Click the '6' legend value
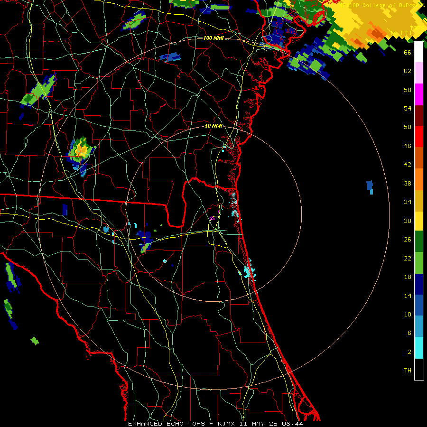427x427 pixels. (409, 333)
